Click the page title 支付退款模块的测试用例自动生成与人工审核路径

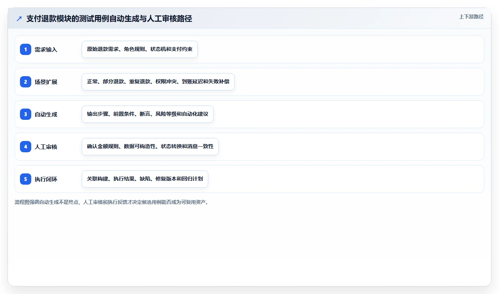pyautogui.click(x=109, y=19)
